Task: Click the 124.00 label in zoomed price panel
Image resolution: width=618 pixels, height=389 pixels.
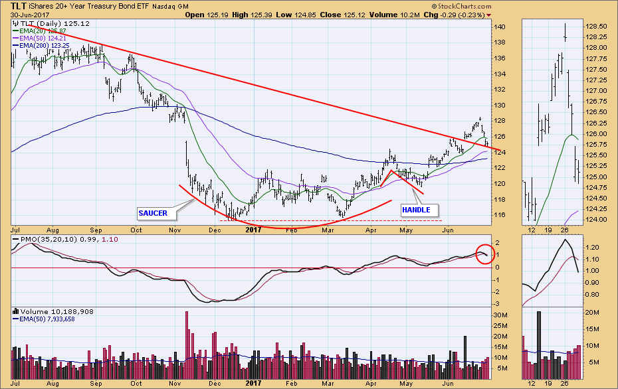Action: point(596,220)
